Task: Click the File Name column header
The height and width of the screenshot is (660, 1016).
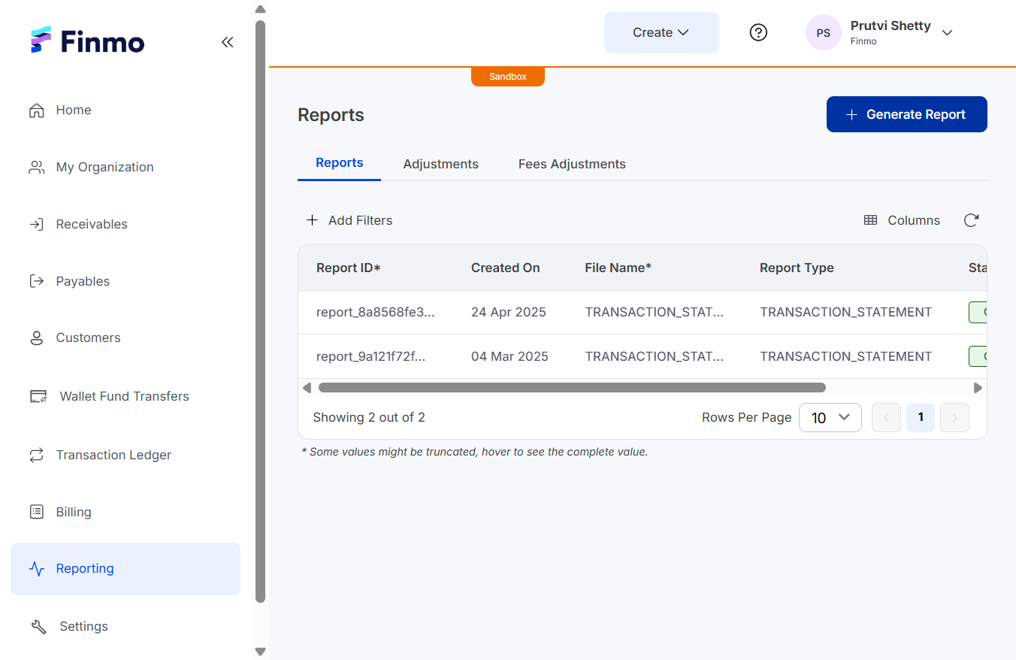Action: tap(618, 268)
